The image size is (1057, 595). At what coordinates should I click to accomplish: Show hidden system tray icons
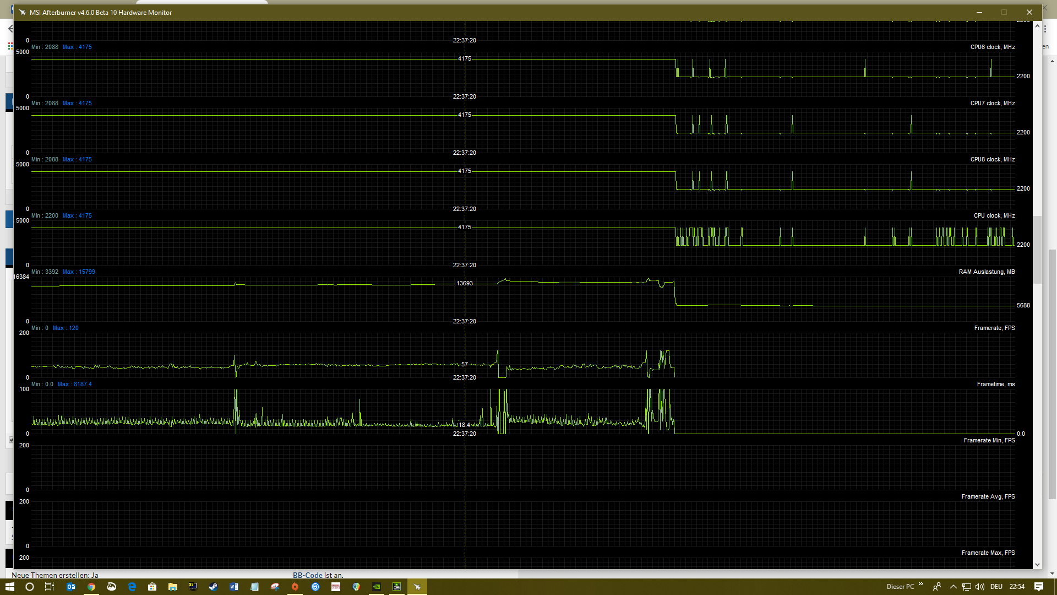click(x=954, y=587)
